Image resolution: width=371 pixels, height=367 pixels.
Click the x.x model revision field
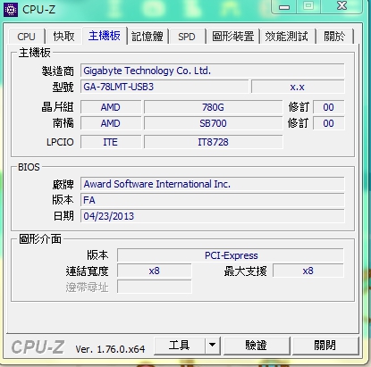(298, 87)
